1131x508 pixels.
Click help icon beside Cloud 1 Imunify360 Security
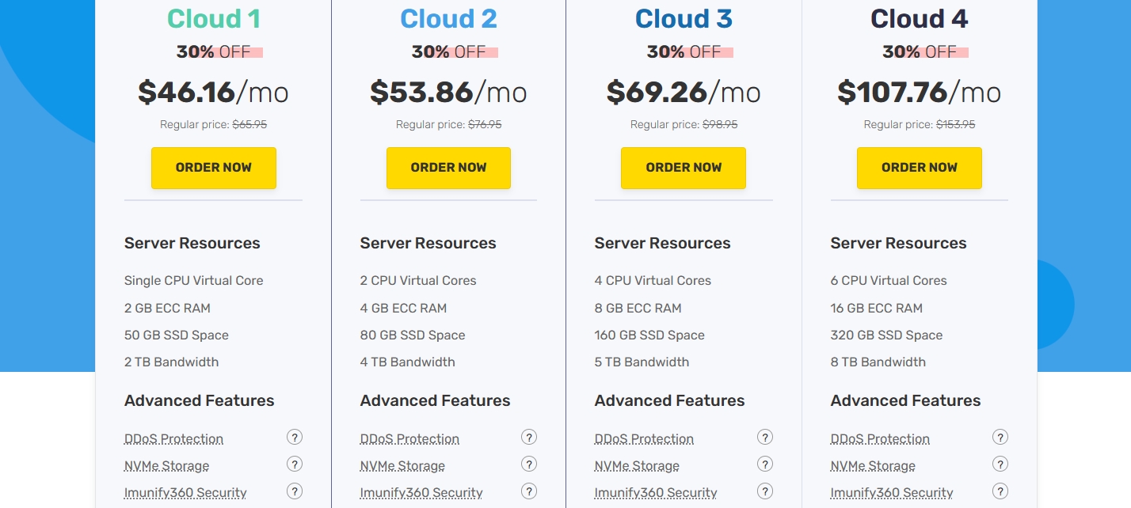tap(295, 491)
